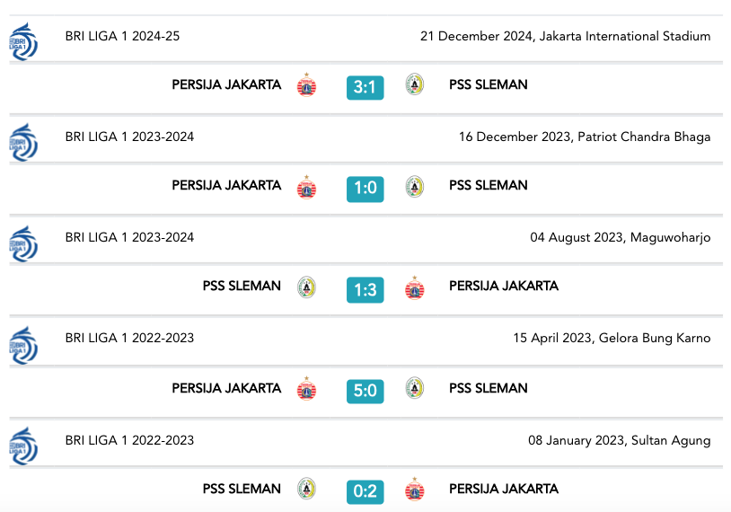Click 21 December 2024, Jakarta International Stadium text
Screen dimensions: 731x512
[x=566, y=36]
